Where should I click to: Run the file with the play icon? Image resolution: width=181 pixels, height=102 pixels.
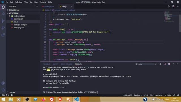coord(169,6)
